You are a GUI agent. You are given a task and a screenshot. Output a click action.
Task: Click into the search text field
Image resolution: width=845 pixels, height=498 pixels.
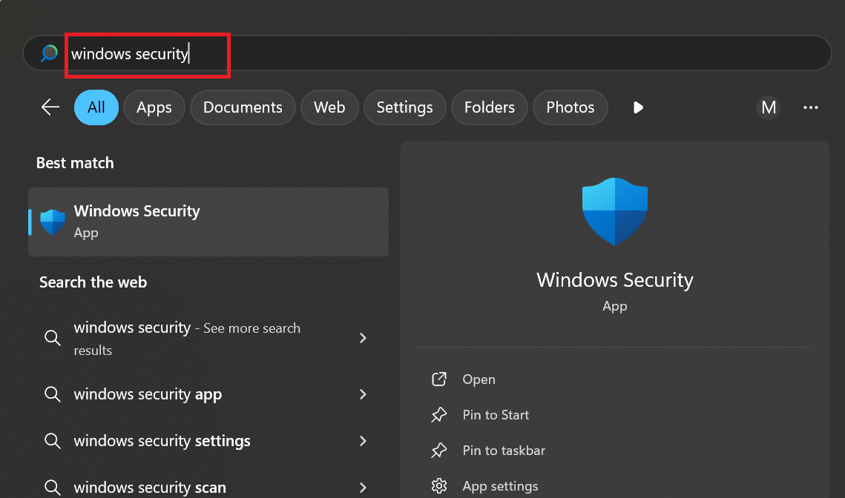click(445, 53)
